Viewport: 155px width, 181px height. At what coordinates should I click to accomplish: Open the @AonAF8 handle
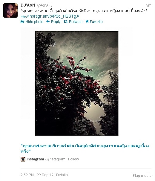click(44, 5)
